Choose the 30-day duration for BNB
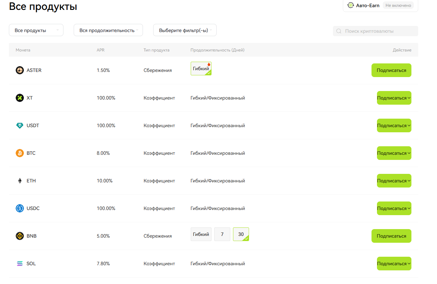This screenshot has width=437, height=284. coord(241,234)
